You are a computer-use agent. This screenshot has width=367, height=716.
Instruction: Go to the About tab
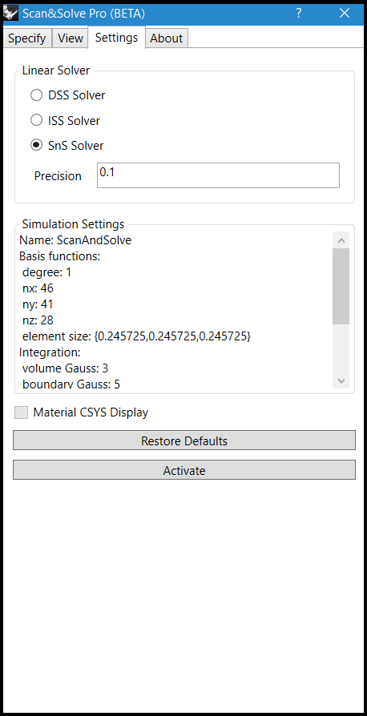(167, 38)
